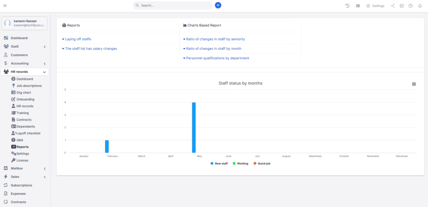Image resolution: width=428 pixels, height=207 pixels.
Task: Open the history icon in top bar
Action: (x=347, y=6)
